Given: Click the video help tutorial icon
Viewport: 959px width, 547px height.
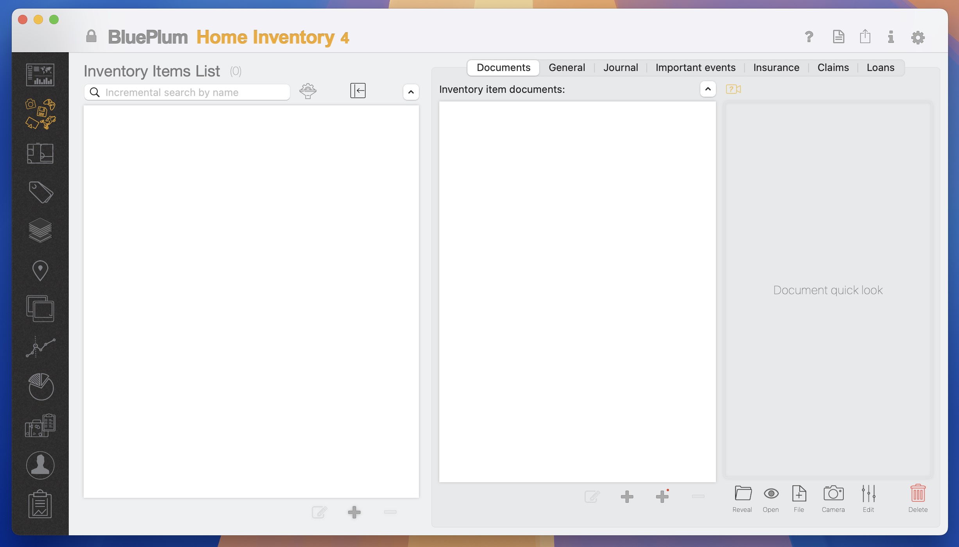Looking at the screenshot, I should (x=734, y=89).
